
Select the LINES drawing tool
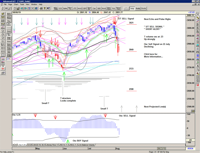point(3,58)
